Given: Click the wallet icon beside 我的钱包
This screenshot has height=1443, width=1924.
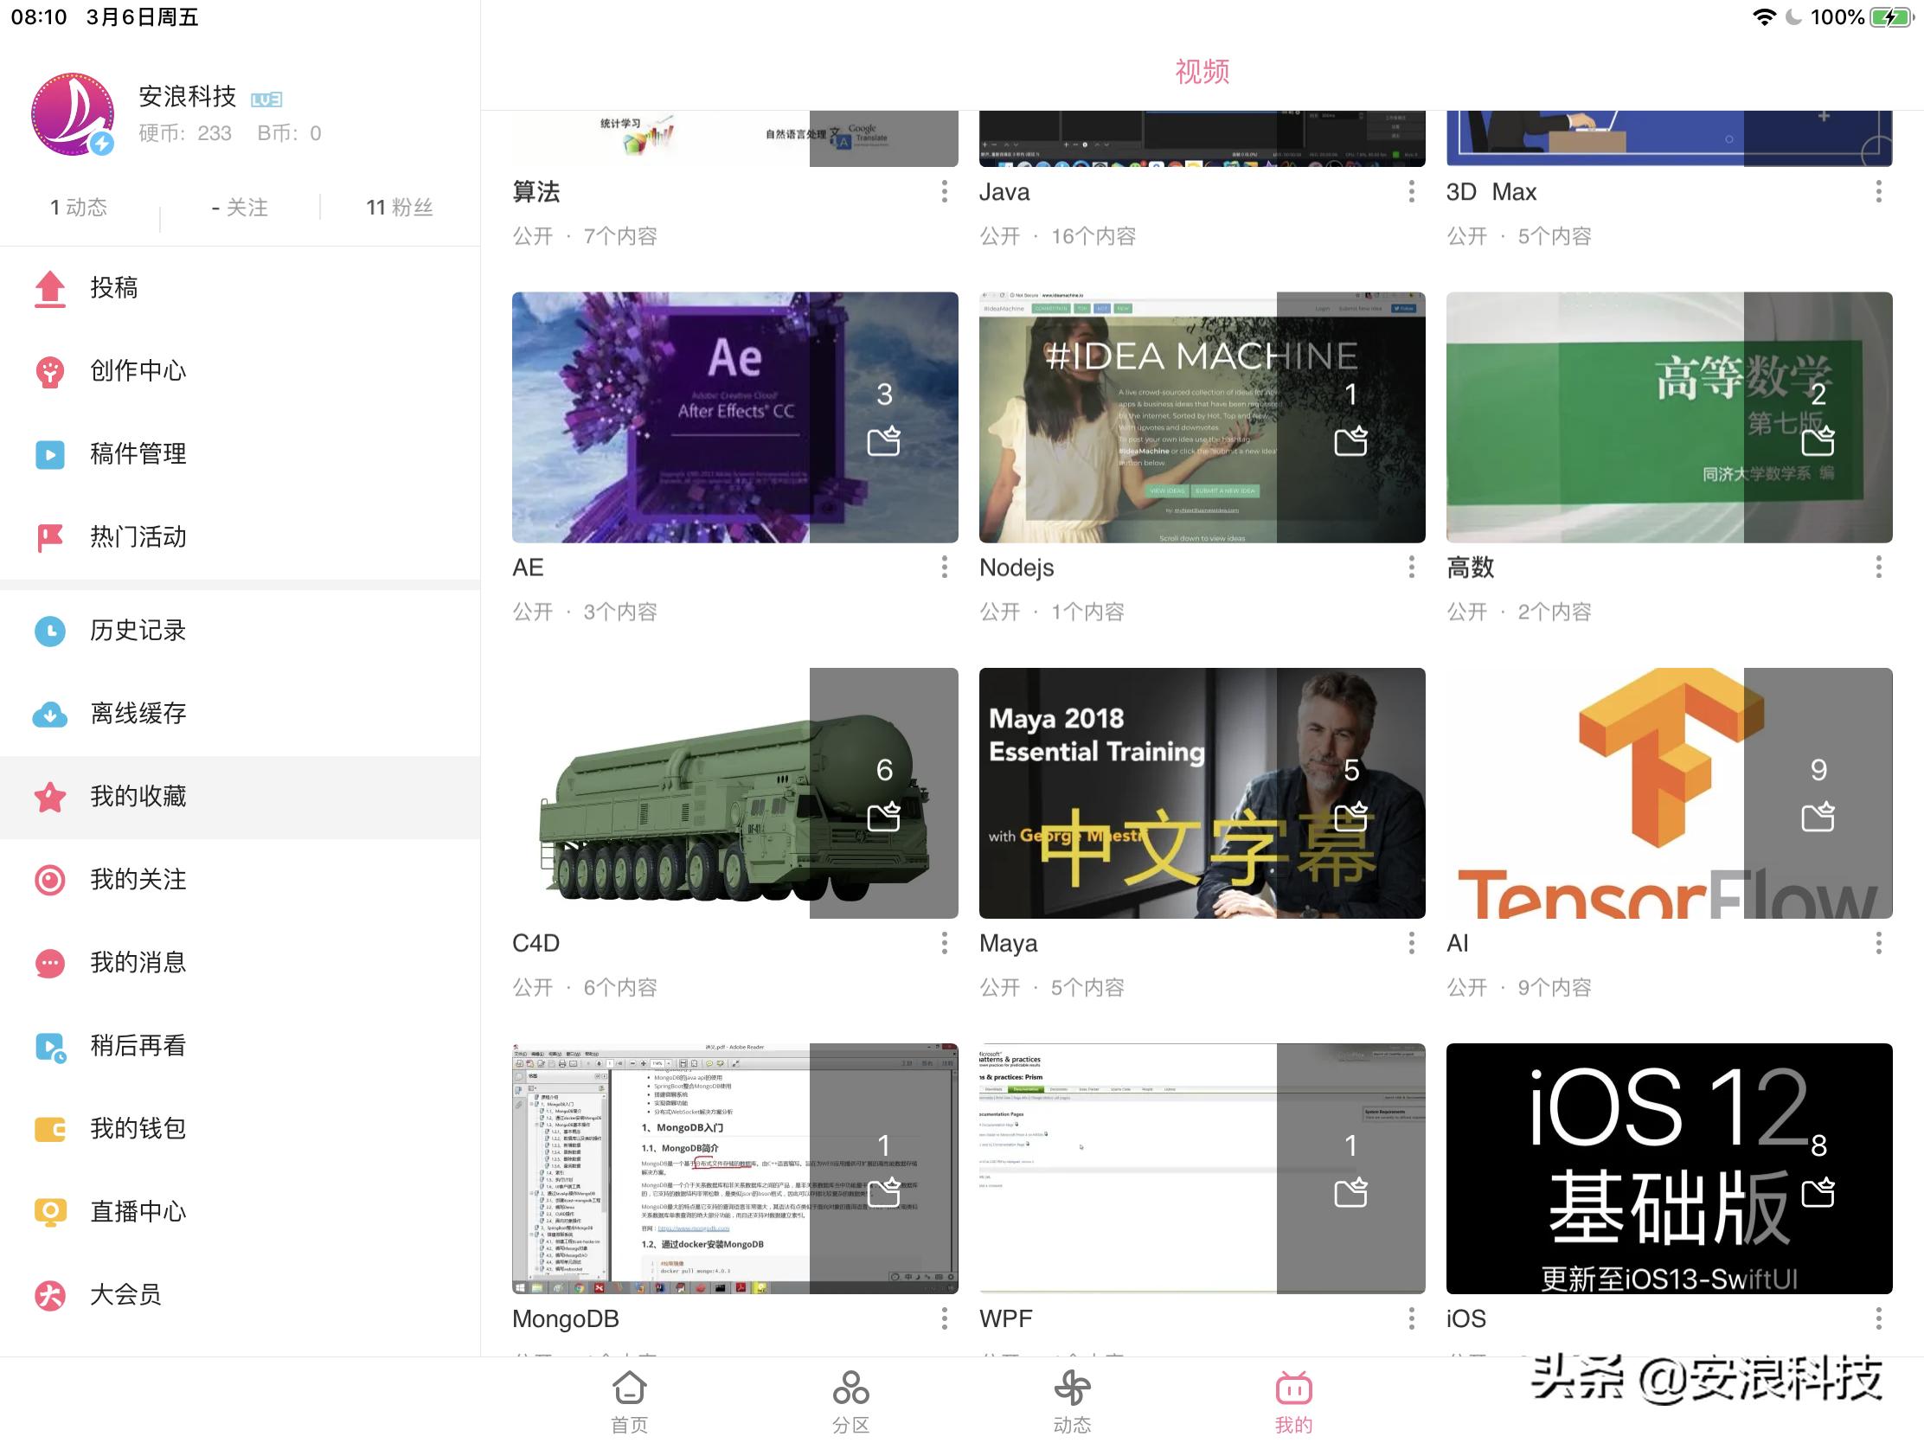Looking at the screenshot, I should click(49, 1129).
